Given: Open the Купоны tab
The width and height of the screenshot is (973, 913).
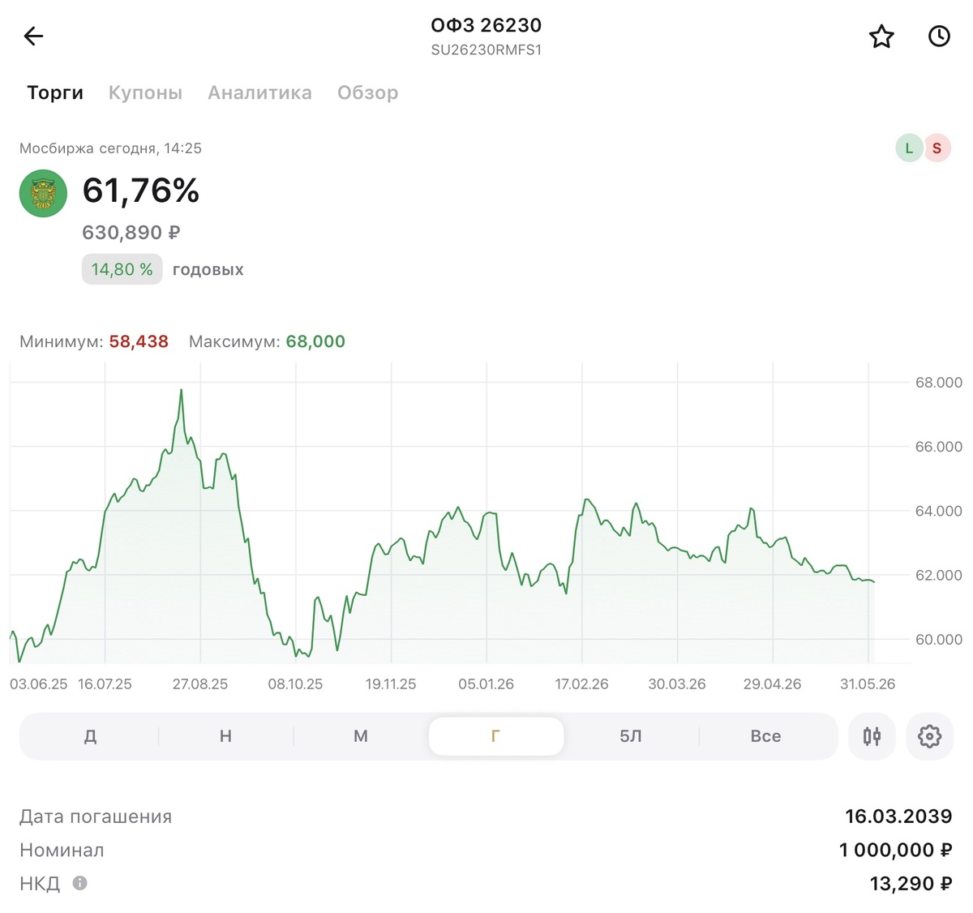Looking at the screenshot, I should coord(145,92).
